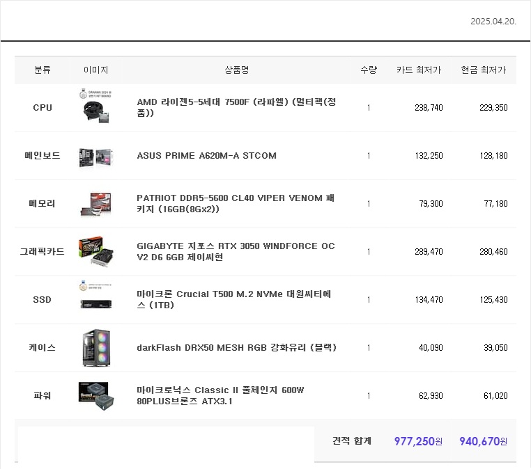Select the Crucial T500 SSD thumbnail
The image size is (531, 469).
[x=95, y=299]
